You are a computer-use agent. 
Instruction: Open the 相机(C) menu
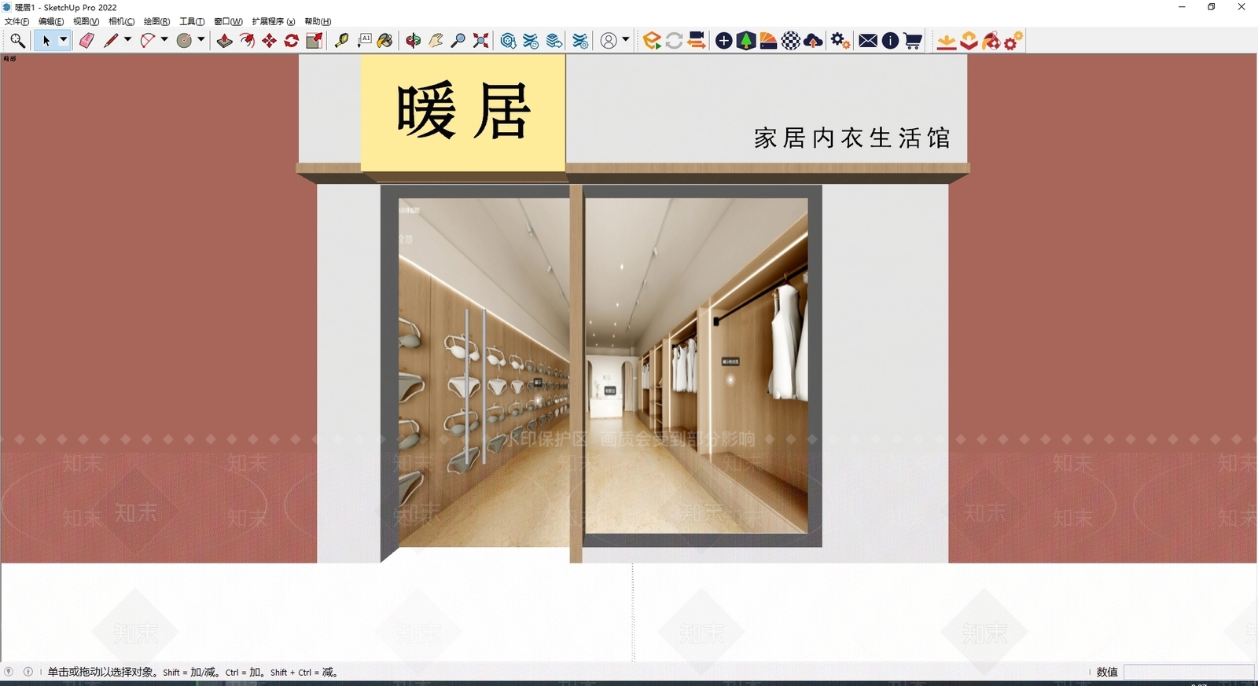tap(121, 21)
